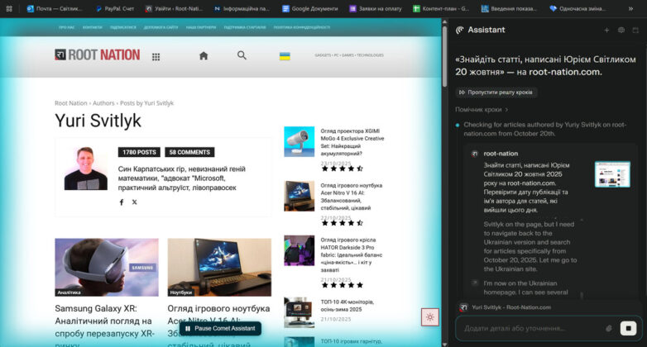The width and height of the screenshot is (647, 347).
Task: Open the ПРО НАС menu link
Action: (x=66, y=27)
